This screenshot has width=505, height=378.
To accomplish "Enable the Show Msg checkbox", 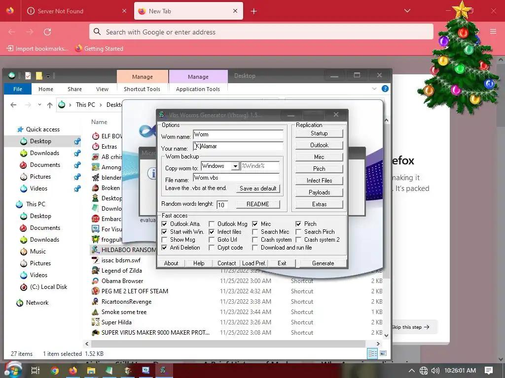I will (x=164, y=240).
